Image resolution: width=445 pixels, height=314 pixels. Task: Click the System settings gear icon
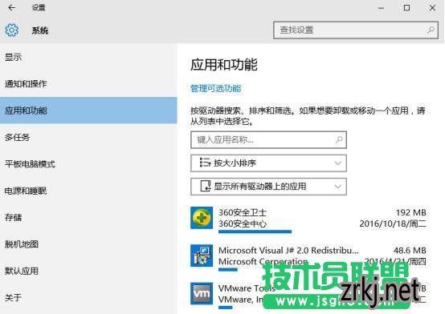[11, 30]
